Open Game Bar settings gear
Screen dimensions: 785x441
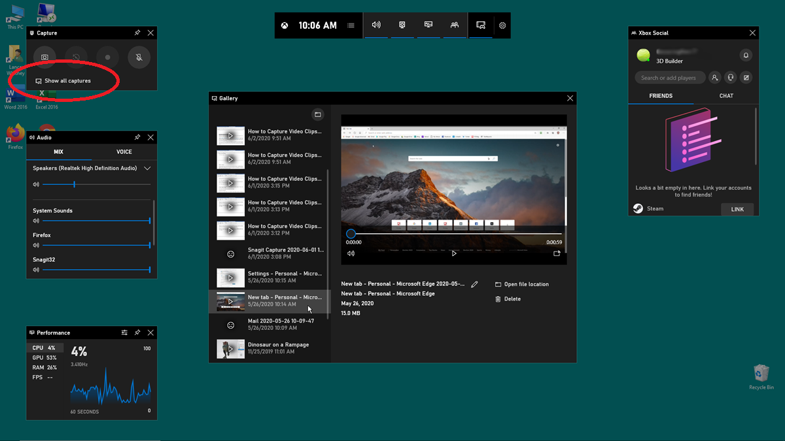[x=502, y=25]
